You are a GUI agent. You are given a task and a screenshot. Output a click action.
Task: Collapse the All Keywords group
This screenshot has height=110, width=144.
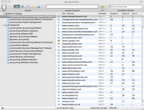[x=4, y=25]
